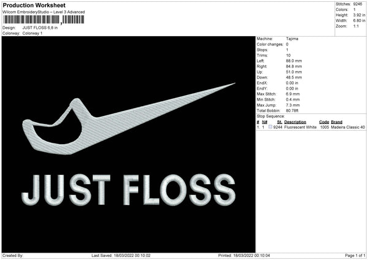
Task: Select Down value '48.5 mm'
Action: coord(294,77)
